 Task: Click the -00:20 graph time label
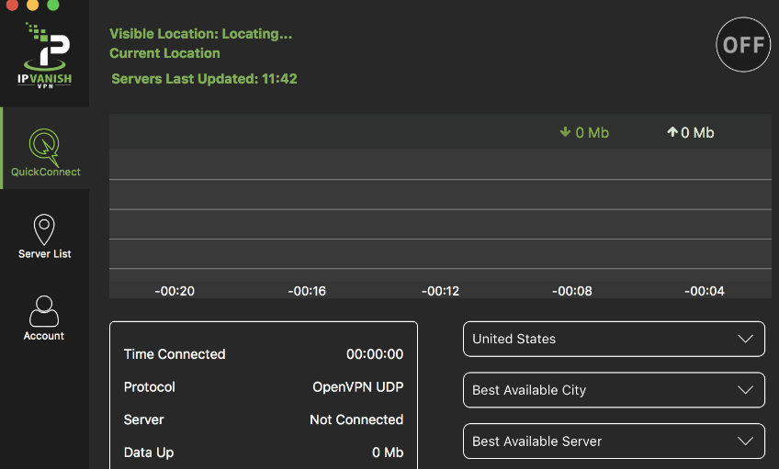pyautogui.click(x=175, y=291)
